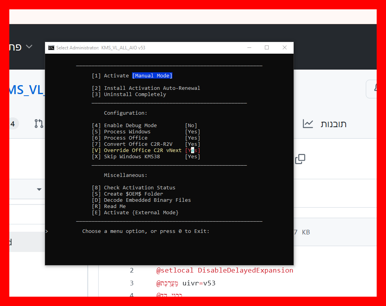386x306 pixels.
Task: Click "[V] Override Office C2R vNext" line
Action: [137, 150]
